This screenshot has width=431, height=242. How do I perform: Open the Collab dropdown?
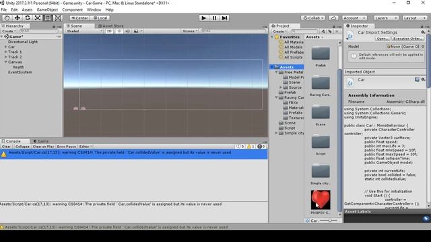(313, 18)
